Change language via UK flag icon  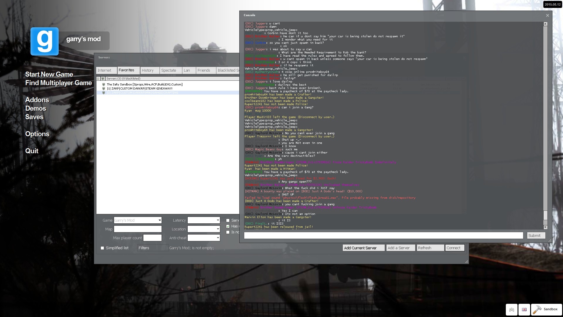(524, 309)
